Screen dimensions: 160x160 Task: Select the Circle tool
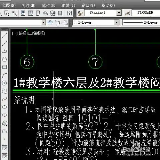pyautogui.click(x=5, y=83)
